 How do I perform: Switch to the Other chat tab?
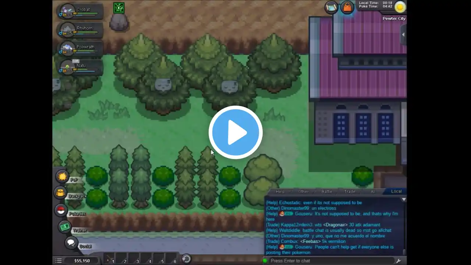point(303,191)
